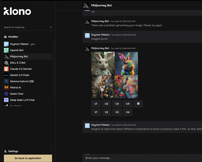Click the "imagine AI robot" prompt message text

pyautogui.click(x=146, y=129)
